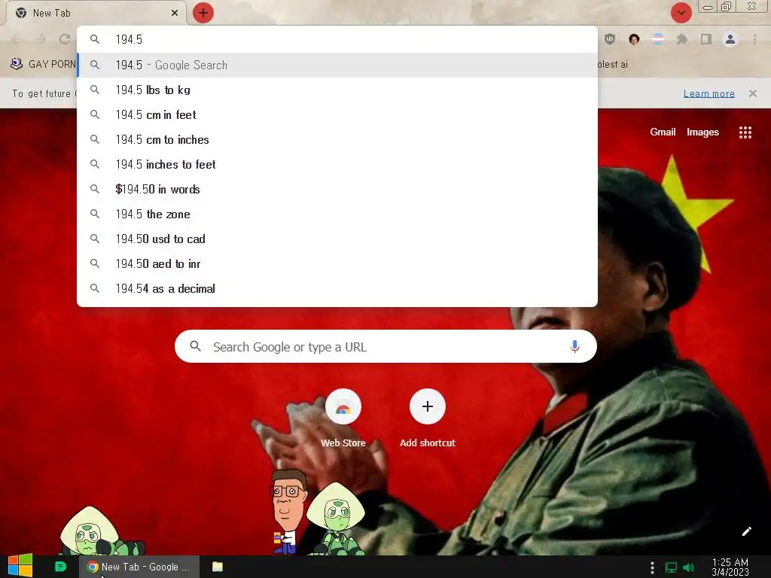Open the Windows Start button

point(20,566)
